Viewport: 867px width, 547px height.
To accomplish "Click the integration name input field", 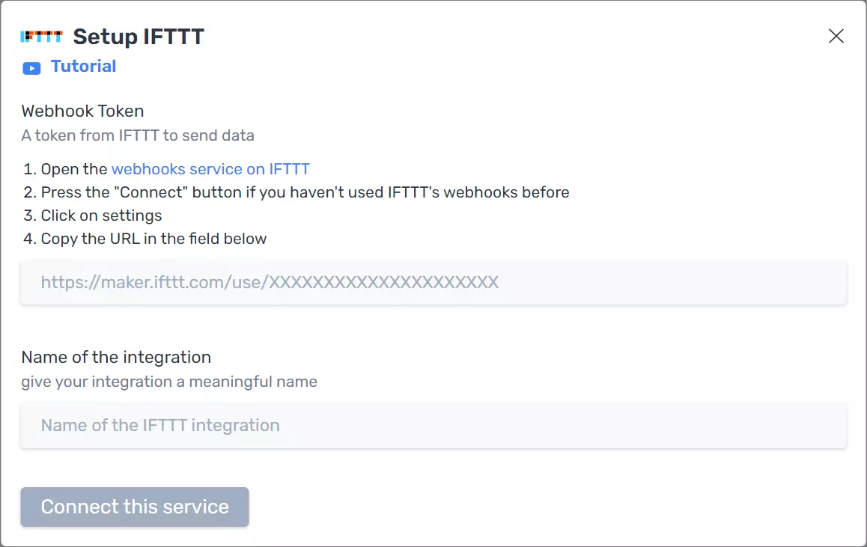I will tap(431, 425).
